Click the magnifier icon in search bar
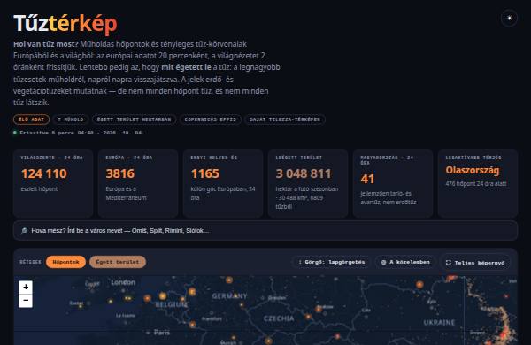Image resolution: width=531 pixels, height=345 pixels. click(24, 231)
